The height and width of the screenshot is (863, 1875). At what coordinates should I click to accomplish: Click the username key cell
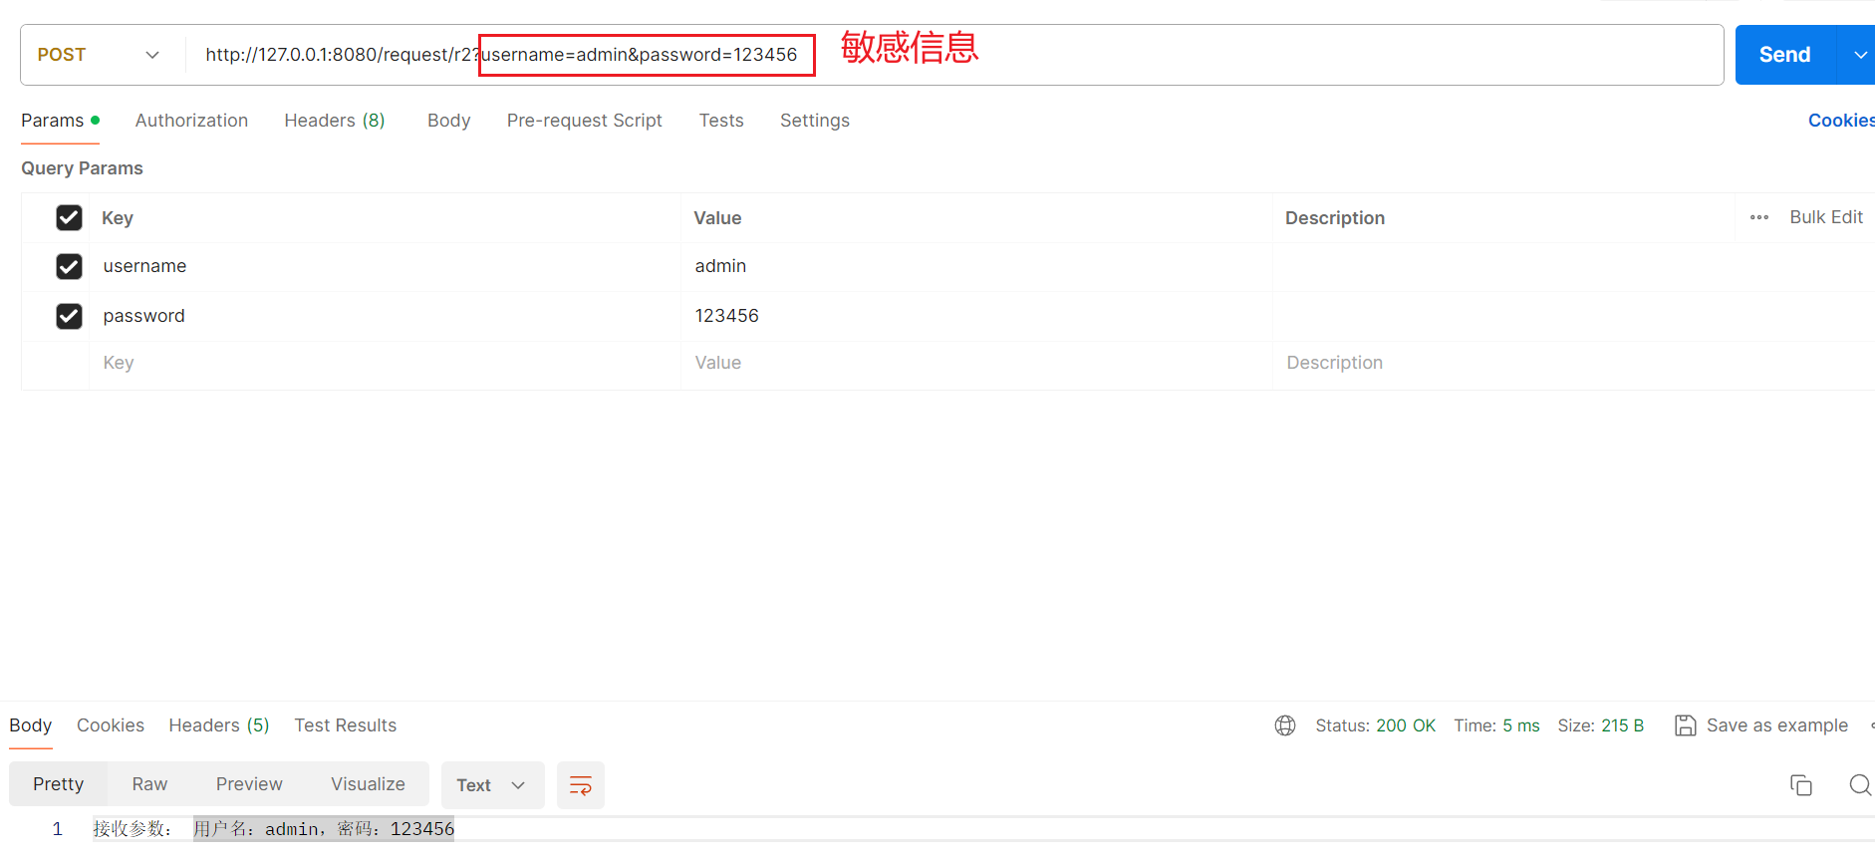click(385, 266)
